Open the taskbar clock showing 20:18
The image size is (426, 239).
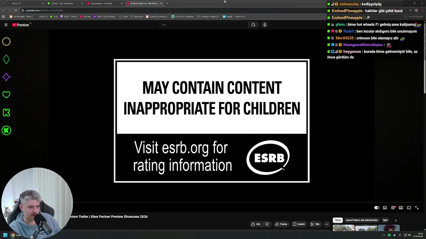[x=417, y=235]
